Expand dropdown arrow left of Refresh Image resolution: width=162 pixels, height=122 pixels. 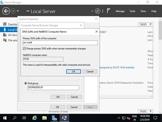(92, 11)
